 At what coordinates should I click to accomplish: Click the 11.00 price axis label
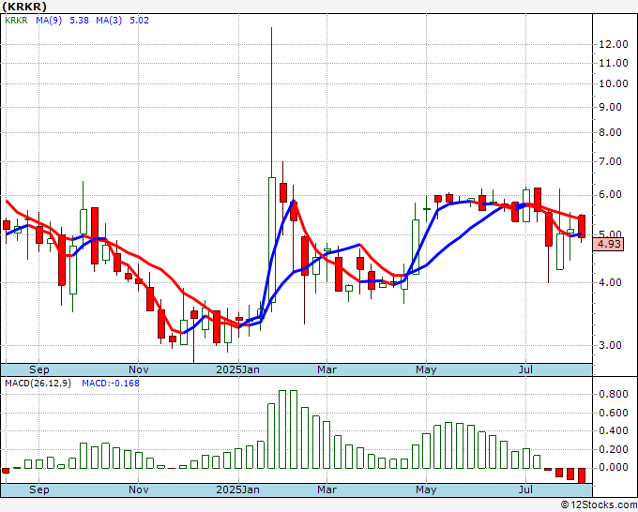614,63
